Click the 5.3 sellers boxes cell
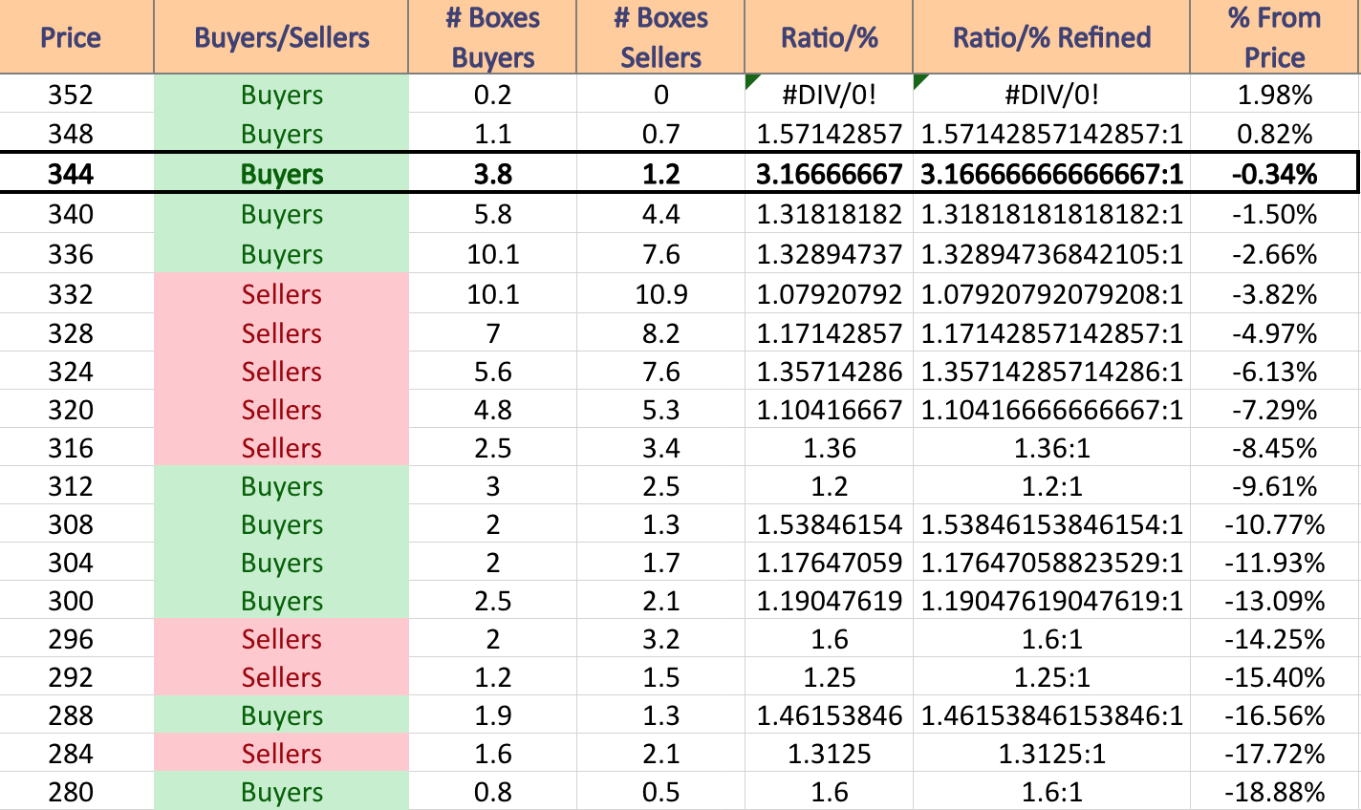The image size is (1361, 810). coord(660,410)
